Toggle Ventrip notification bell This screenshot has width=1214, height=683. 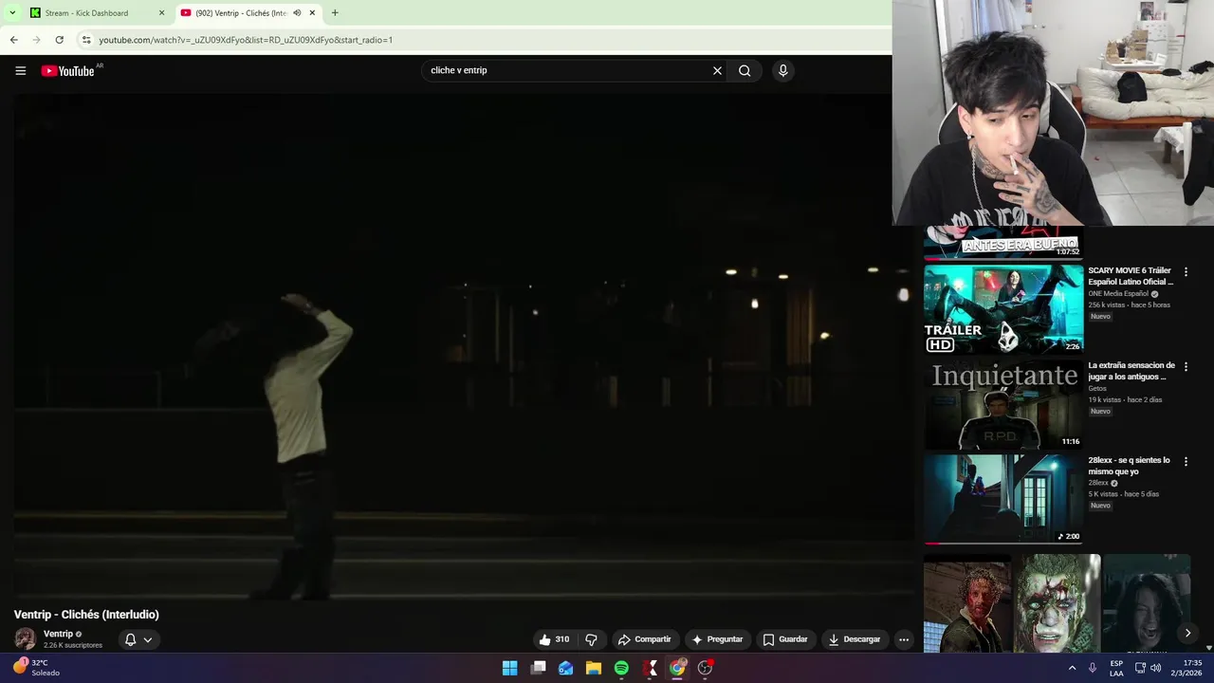[x=131, y=639]
